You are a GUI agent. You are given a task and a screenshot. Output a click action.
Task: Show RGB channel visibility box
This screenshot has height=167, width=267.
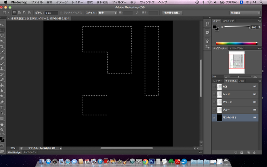click(x=214, y=87)
